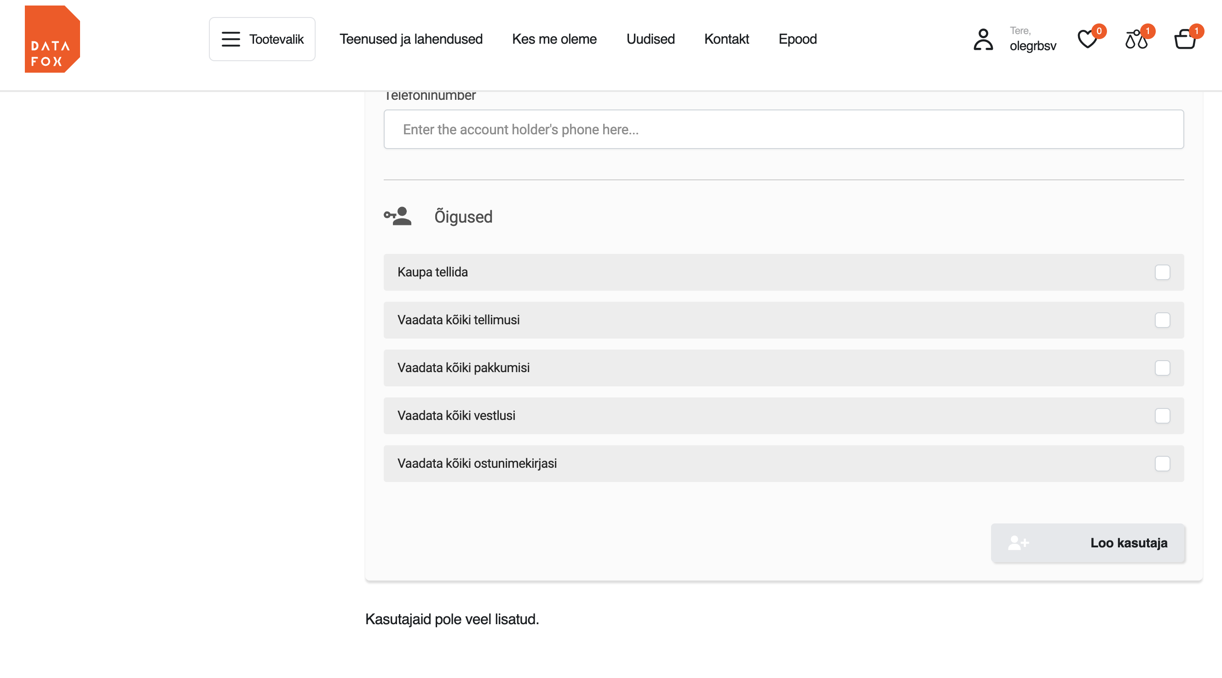This screenshot has height=678, width=1222.
Task: Click the olegrbsv username link
Action: point(1033,46)
